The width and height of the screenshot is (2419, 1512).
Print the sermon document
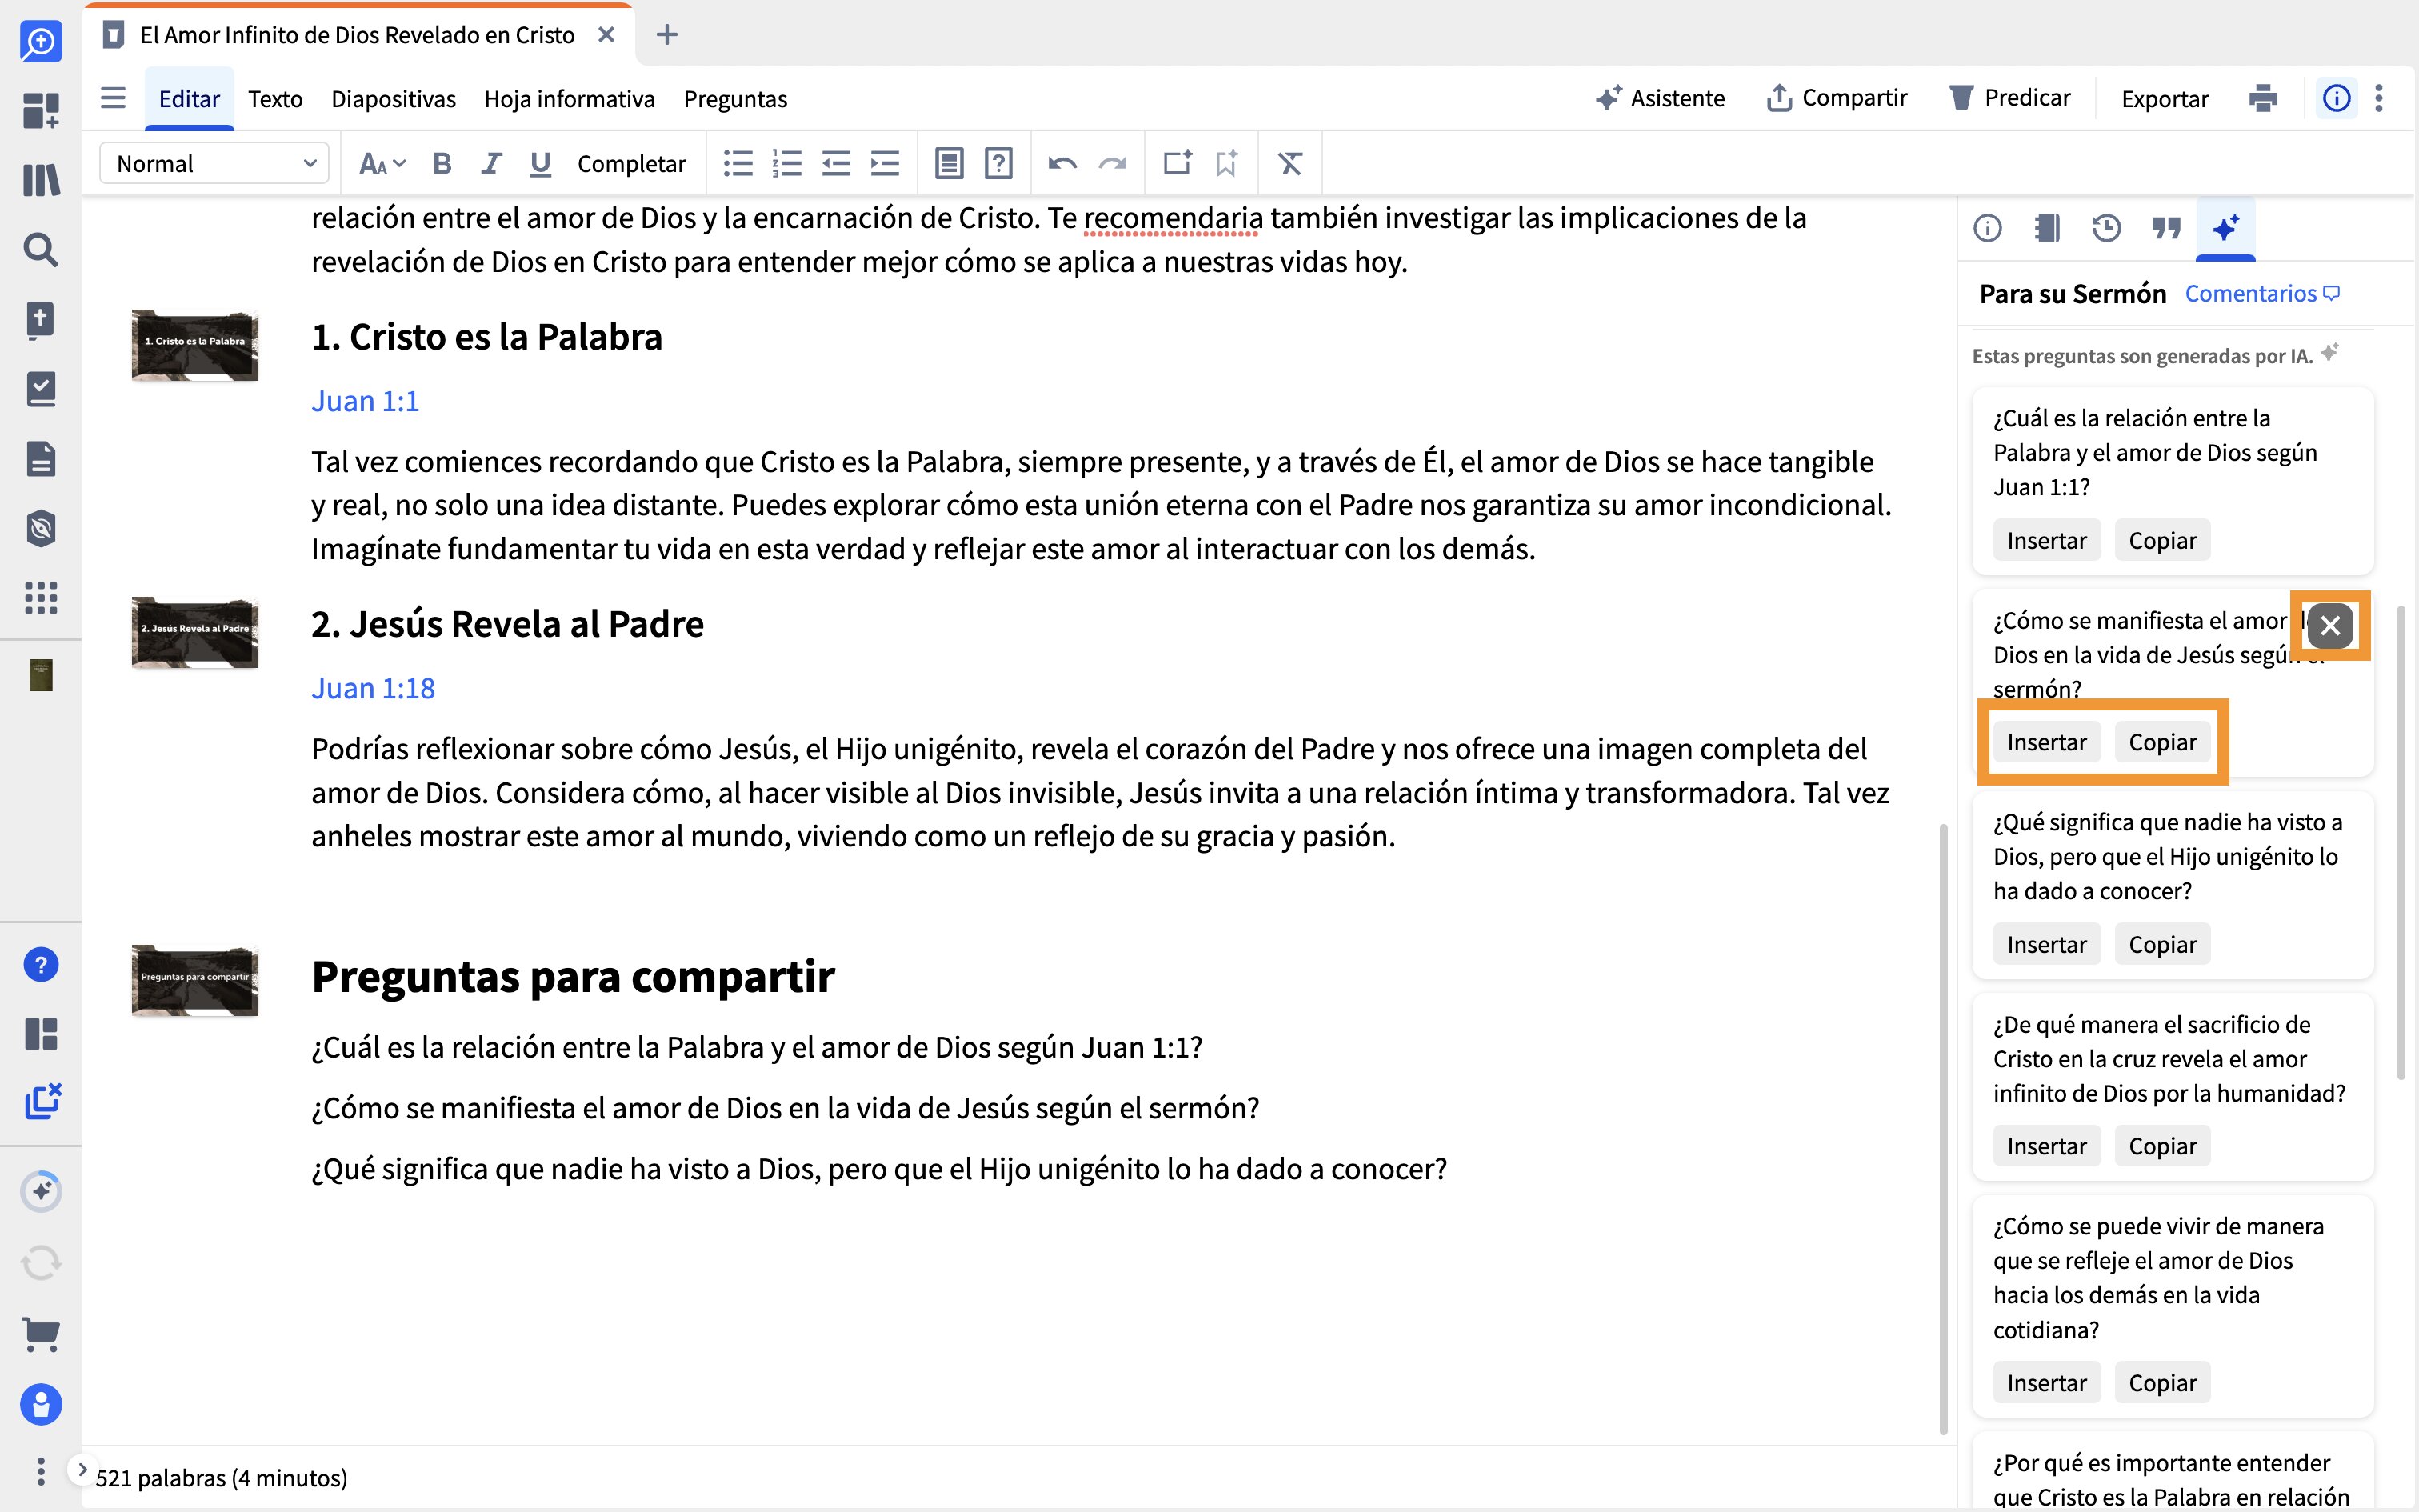point(2263,98)
